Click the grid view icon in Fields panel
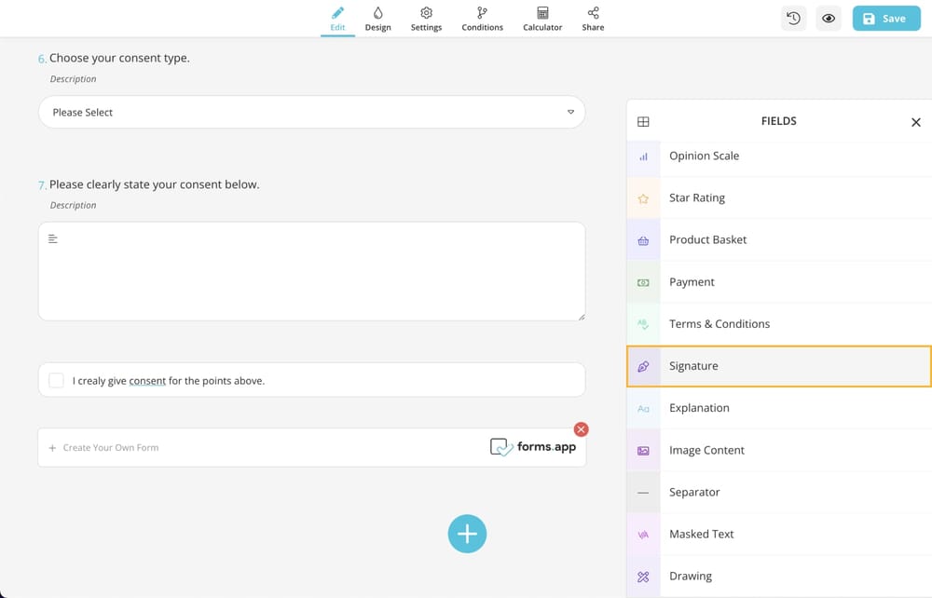Image resolution: width=932 pixels, height=598 pixels. 643,122
